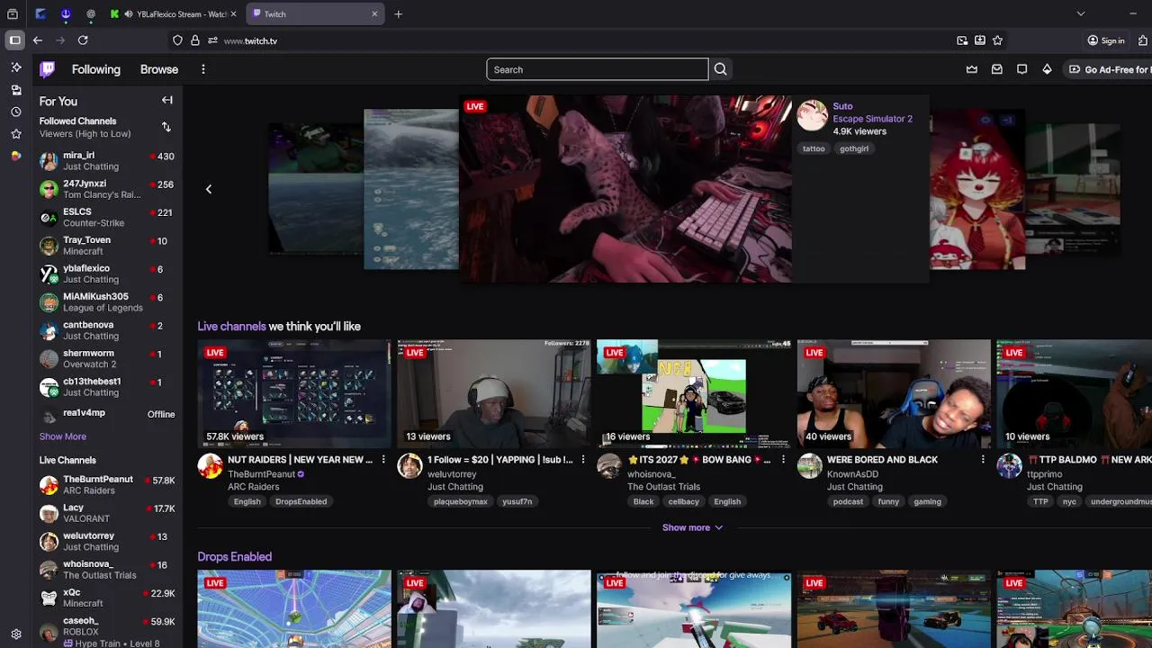Expand tab list dropdown arrow
Viewport: 1152px width, 648px height.
tap(1081, 13)
